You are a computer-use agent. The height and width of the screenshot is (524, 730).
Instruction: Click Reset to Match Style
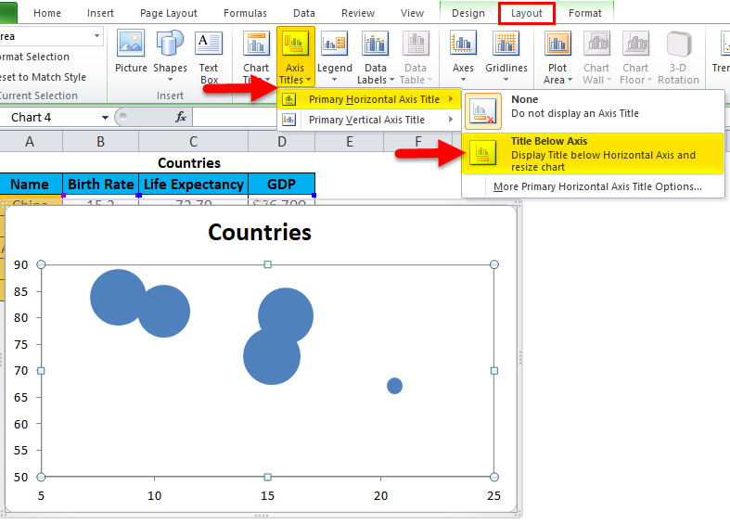point(43,77)
